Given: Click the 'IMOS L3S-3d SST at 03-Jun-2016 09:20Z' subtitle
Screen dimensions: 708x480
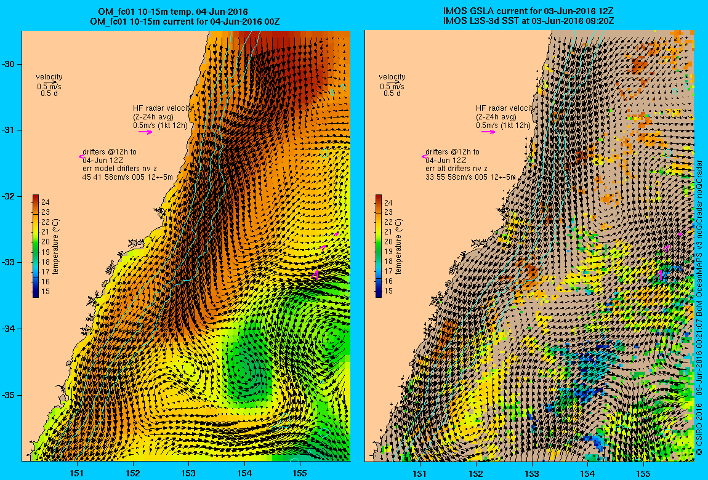Looking at the screenshot, I should point(528,21).
